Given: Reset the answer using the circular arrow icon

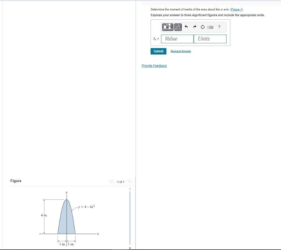Looking at the screenshot, I should click(x=202, y=27).
